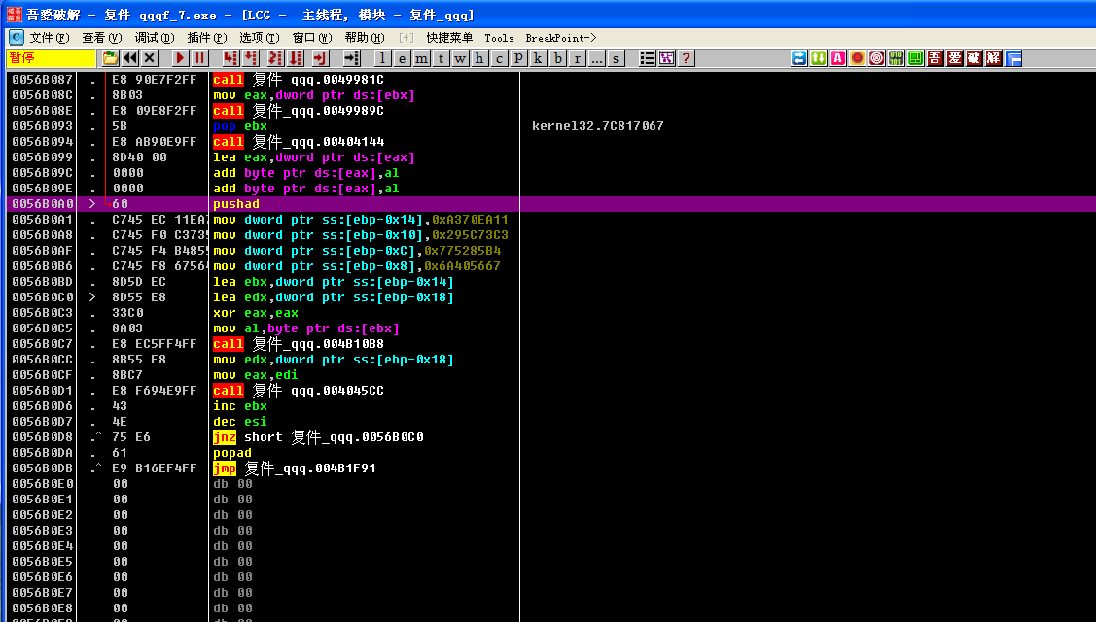Open file with the folder toolbar icon
This screenshot has width=1096, height=622.
coord(110,58)
